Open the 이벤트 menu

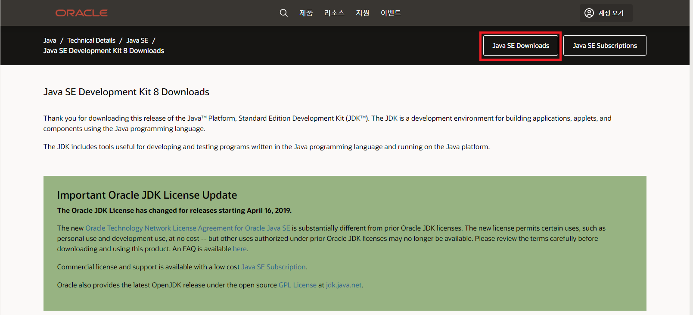coord(391,13)
